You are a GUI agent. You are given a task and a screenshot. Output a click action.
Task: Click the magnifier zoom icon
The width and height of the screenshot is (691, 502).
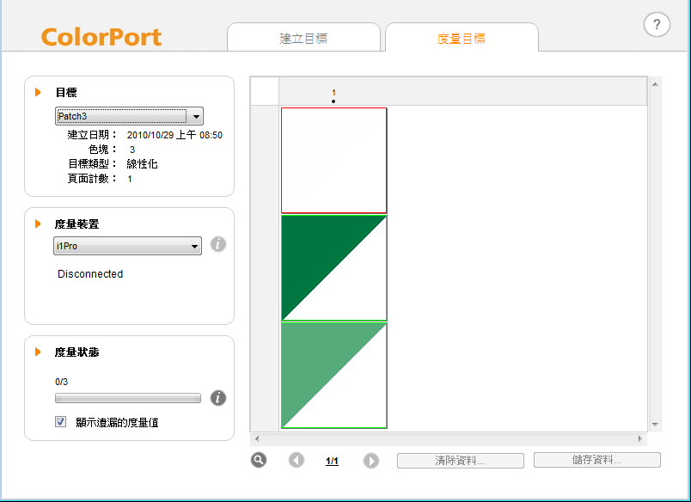tap(259, 460)
